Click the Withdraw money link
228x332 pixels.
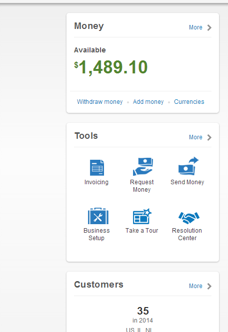99,102
